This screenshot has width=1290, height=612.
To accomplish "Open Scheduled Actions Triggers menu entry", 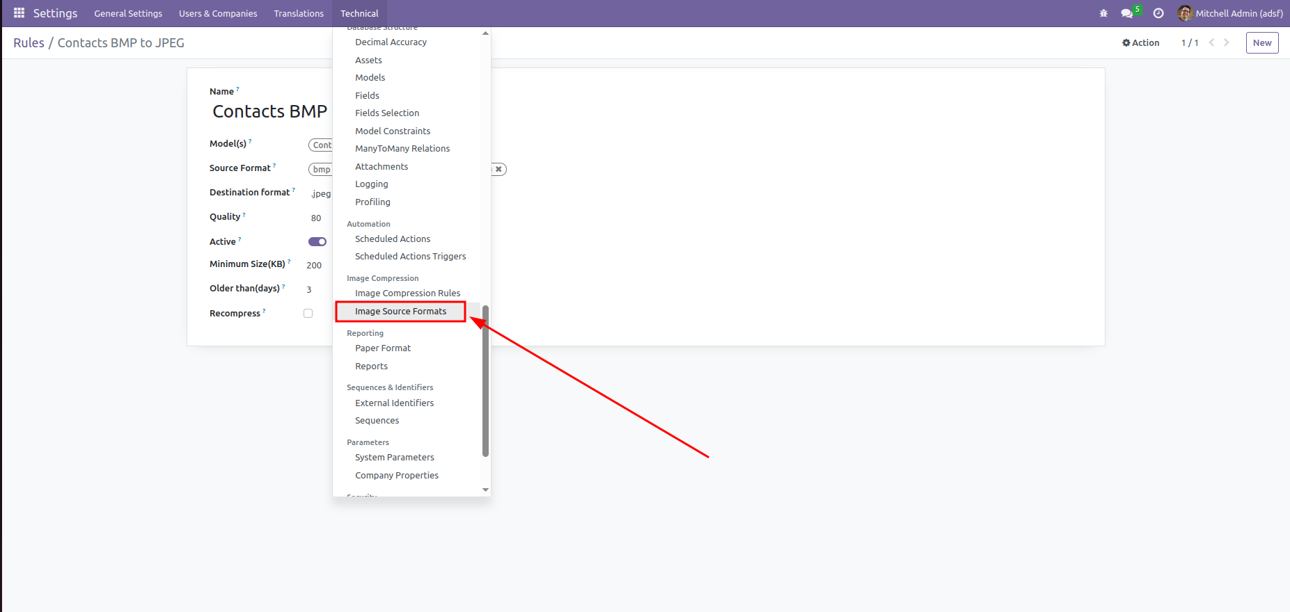I will coord(411,256).
